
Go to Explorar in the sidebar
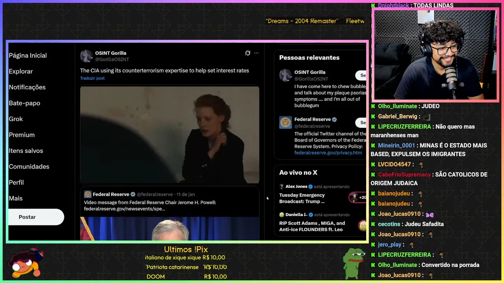[x=21, y=71]
